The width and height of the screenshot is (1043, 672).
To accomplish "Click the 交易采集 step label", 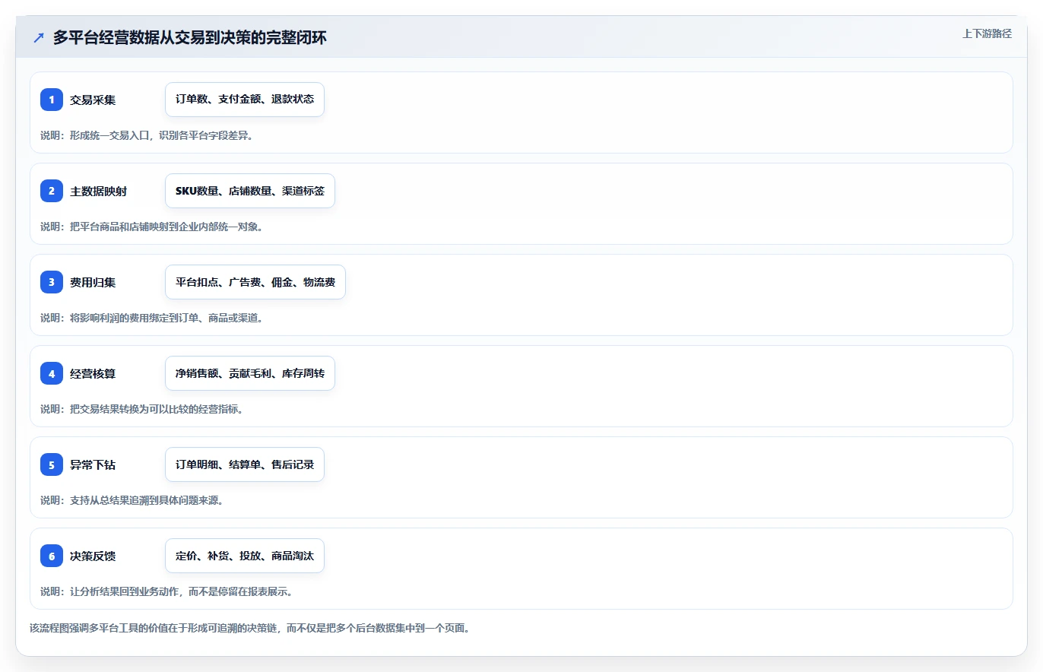I will [93, 100].
